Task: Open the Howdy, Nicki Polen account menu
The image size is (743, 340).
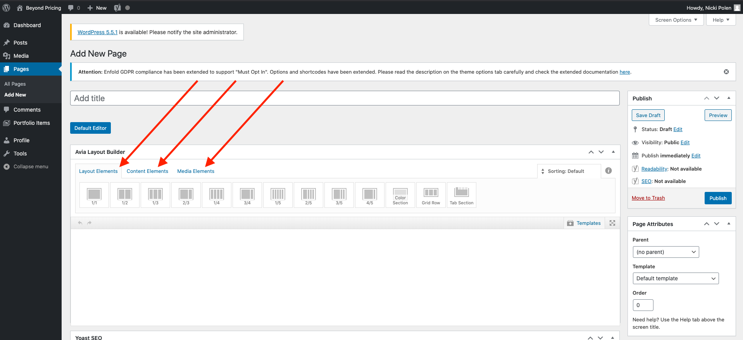Action: point(713,8)
